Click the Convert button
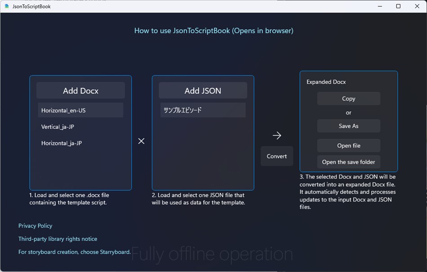The image size is (427, 272). (x=277, y=156)
